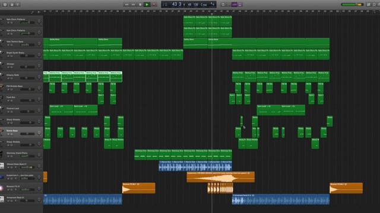Toggle the purple count-in button
This screenshot has width=380, height=213.
234,5
